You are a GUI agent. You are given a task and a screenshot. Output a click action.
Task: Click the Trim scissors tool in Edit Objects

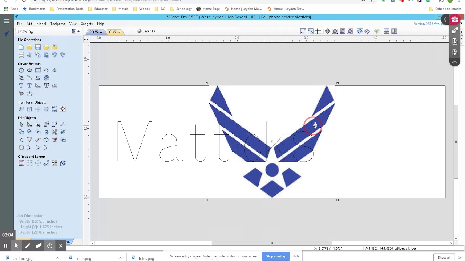pos(54,132)
